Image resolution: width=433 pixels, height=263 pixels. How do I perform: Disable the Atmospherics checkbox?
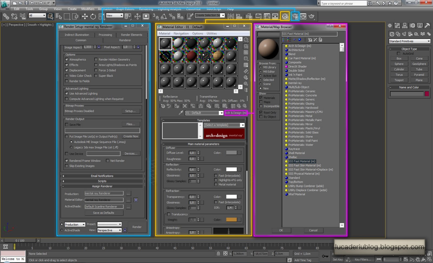pyautogui.click(x=67, y=59)
